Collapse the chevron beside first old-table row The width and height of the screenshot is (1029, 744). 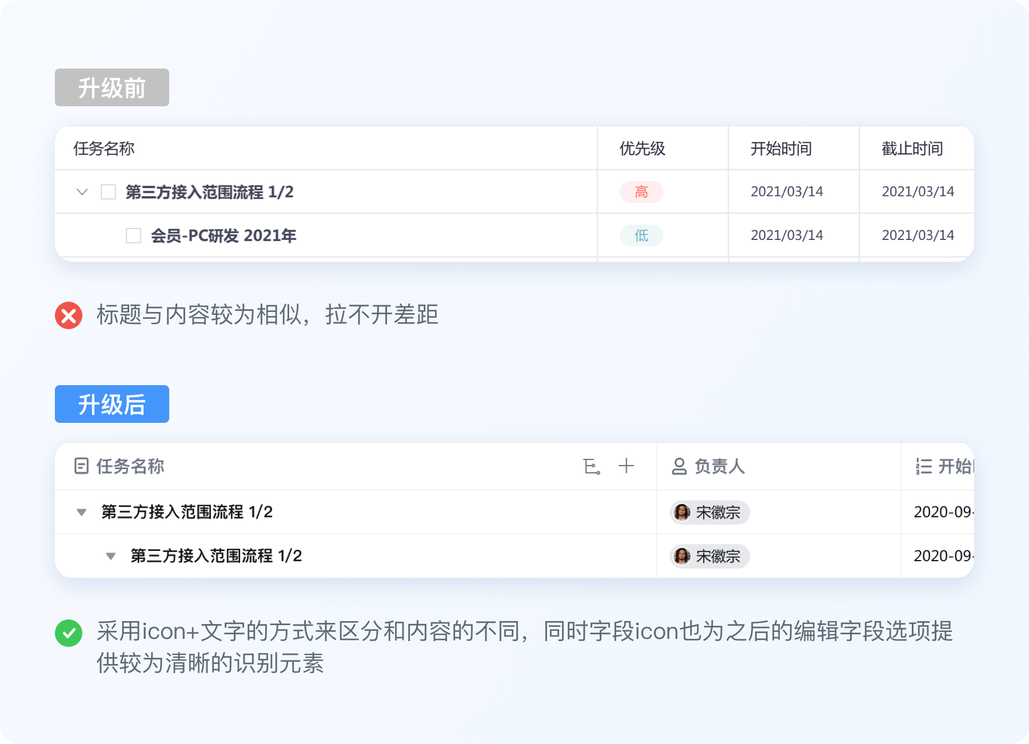click(x=82, y=192)
